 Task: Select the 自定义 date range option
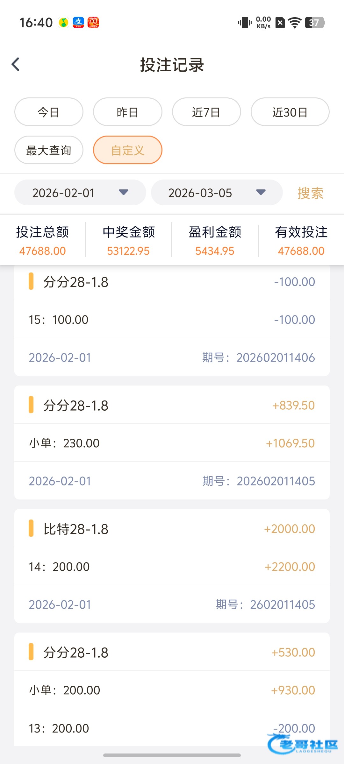coord(127,150)
